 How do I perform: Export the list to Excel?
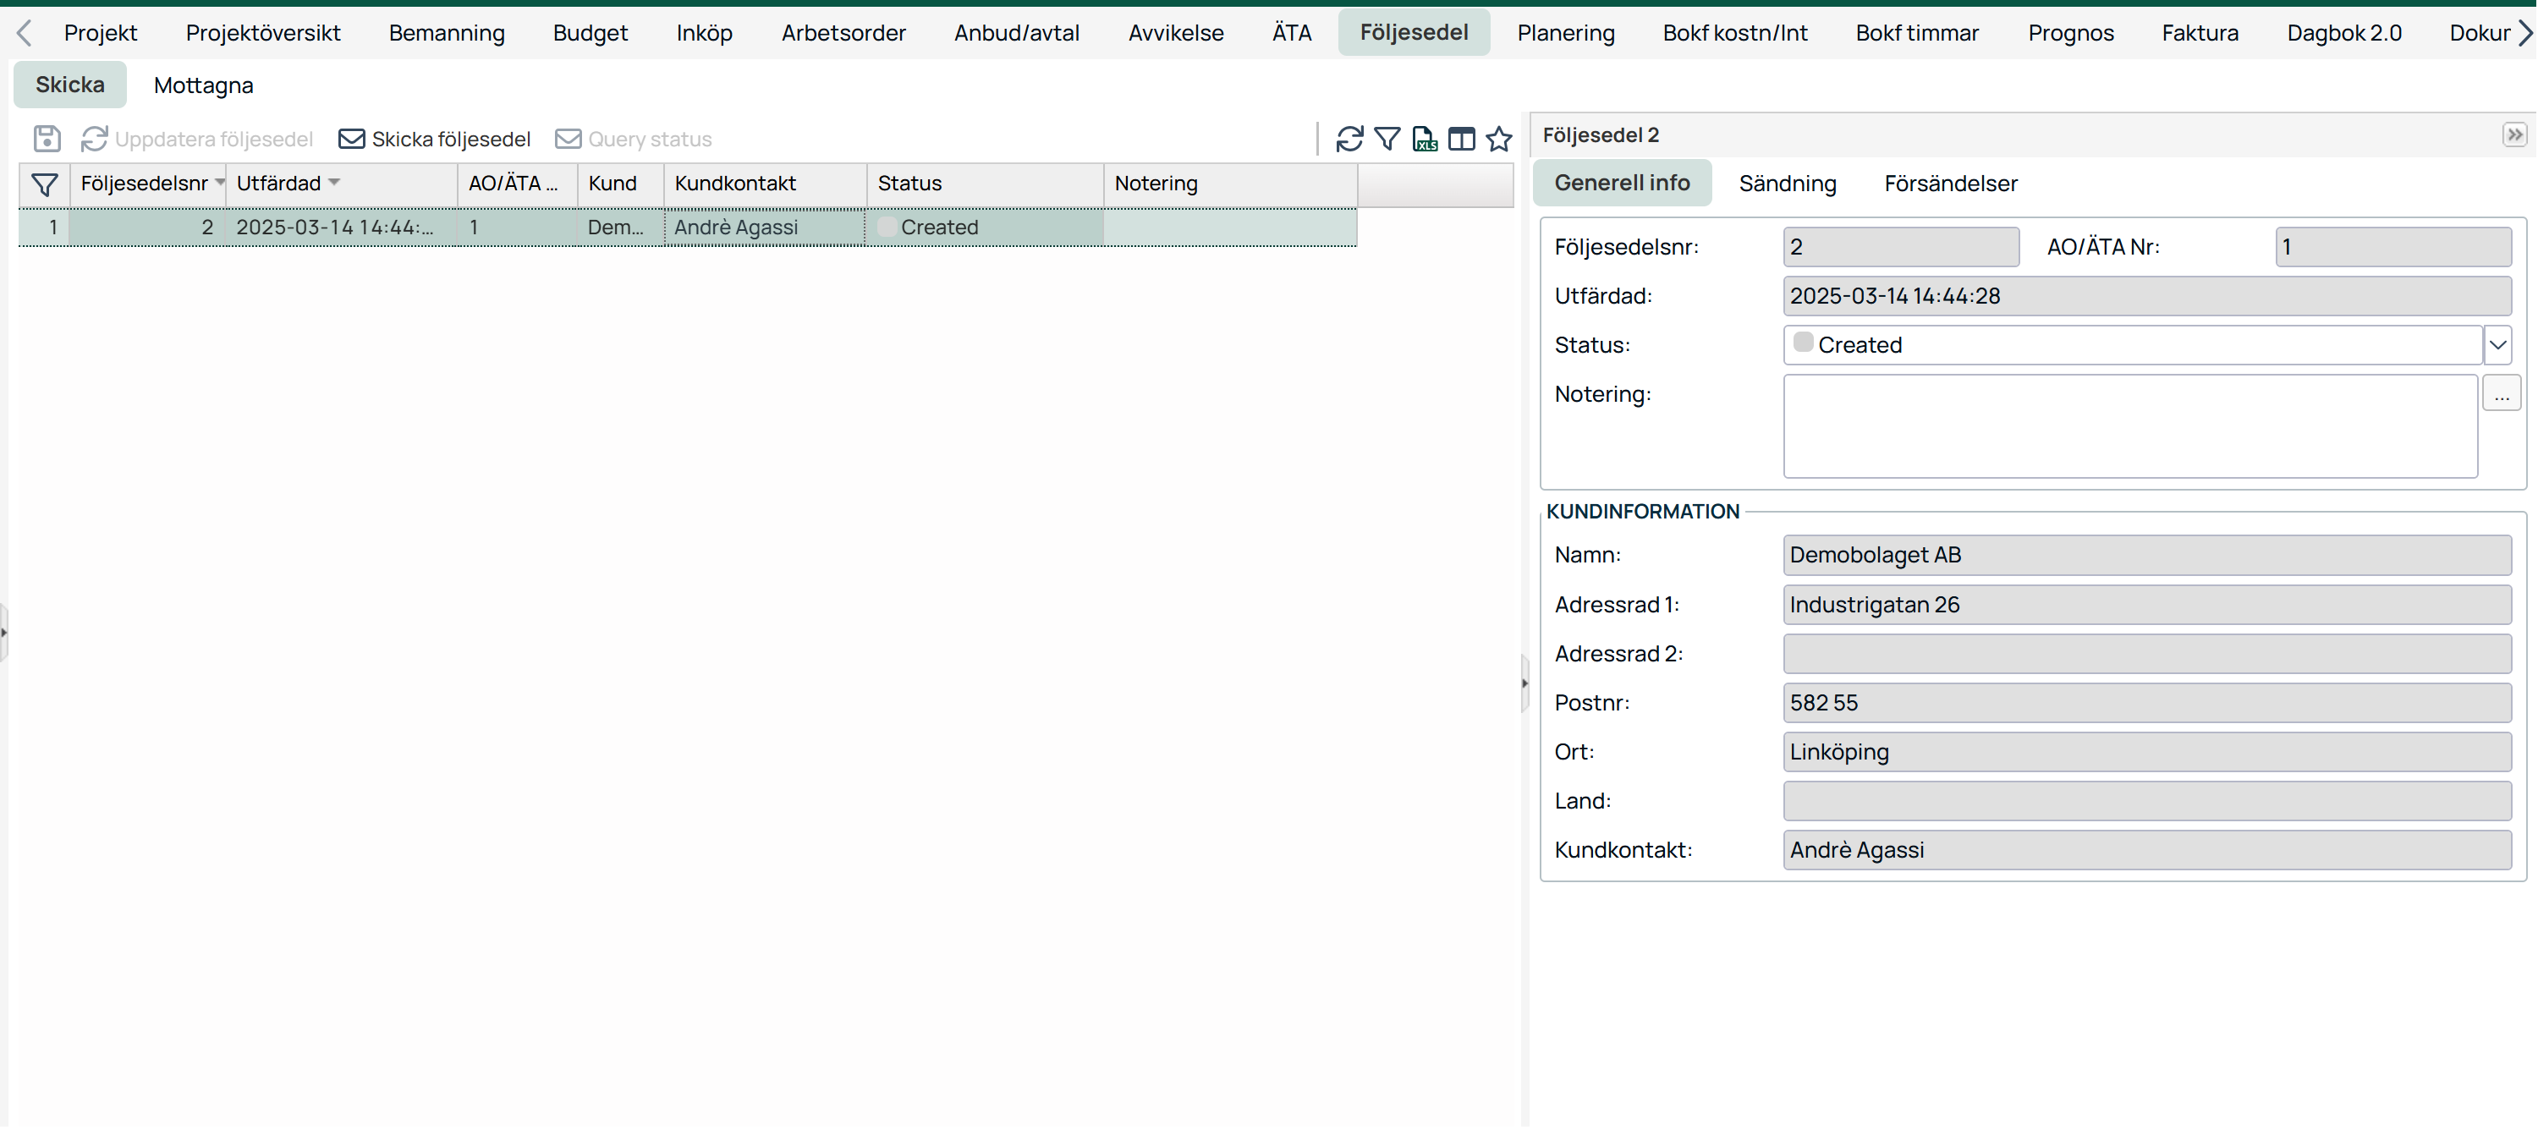tap(1424, 139)
